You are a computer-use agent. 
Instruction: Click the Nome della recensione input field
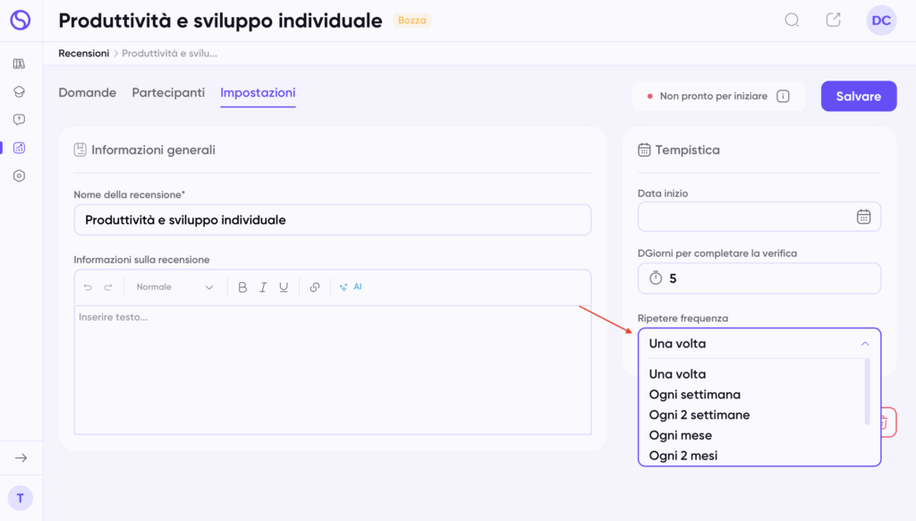[332, 219]
